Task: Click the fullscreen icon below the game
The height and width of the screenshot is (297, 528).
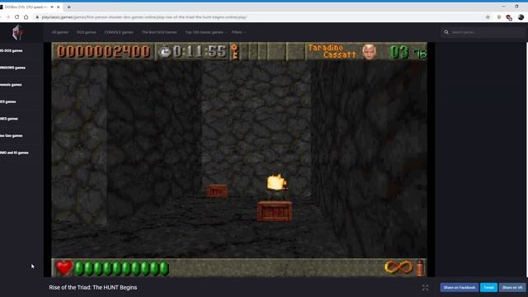Action: coord(425,288)
